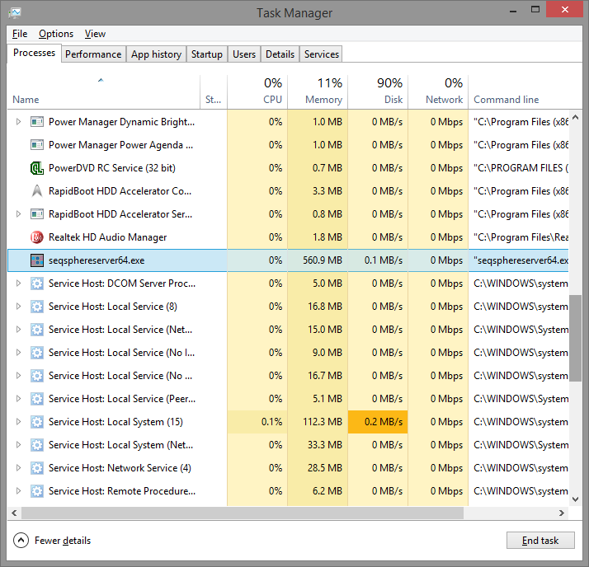The width and height of the screenshot is (589, 567).
Task: Click the Service Host Local System (15) icon
Action: click(x=37, y=422)
